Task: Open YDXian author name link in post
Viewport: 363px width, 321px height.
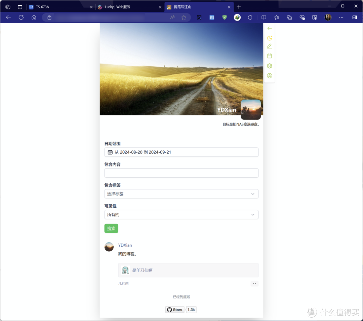Action: [x=125, y=245]
